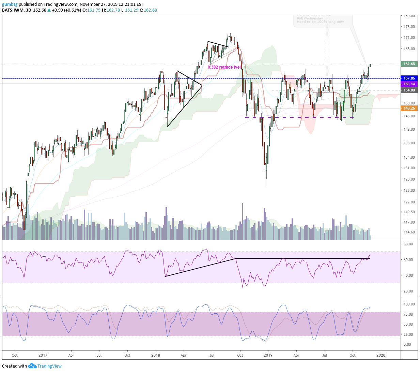Viewport: 420px width, 372px height.
Task: Select the 156.14 purple price label
Action: 409,84
